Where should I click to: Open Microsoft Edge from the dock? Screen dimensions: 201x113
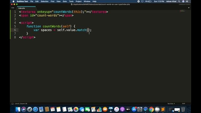(146, 110)
